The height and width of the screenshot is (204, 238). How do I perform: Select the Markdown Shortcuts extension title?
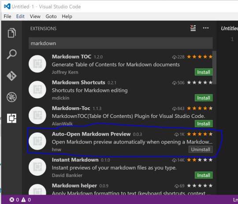click(78, 83)
